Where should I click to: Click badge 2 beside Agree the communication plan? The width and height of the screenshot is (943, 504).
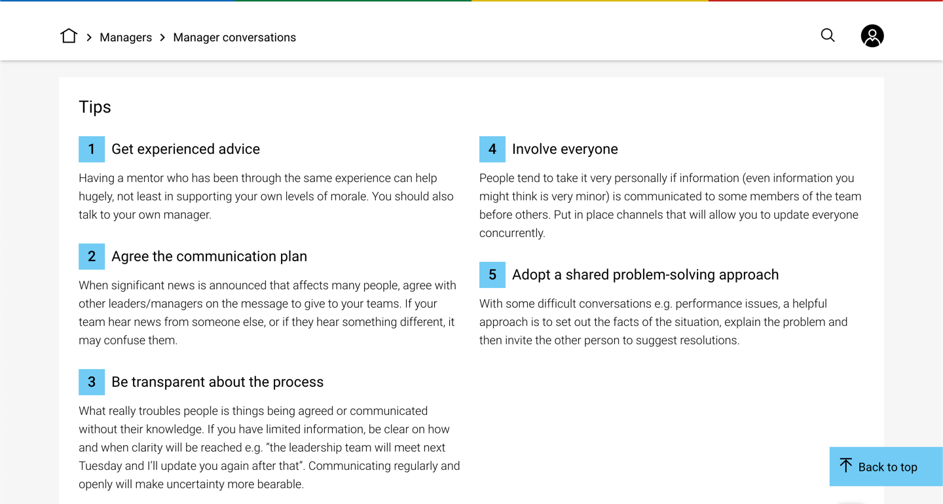(x=92, y=256)
